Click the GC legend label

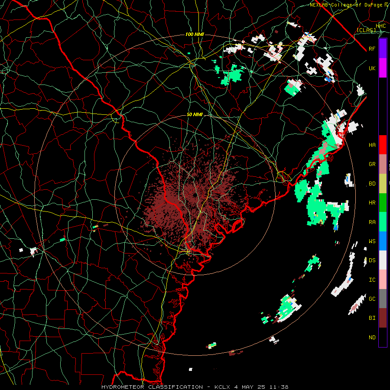point(372,299)
